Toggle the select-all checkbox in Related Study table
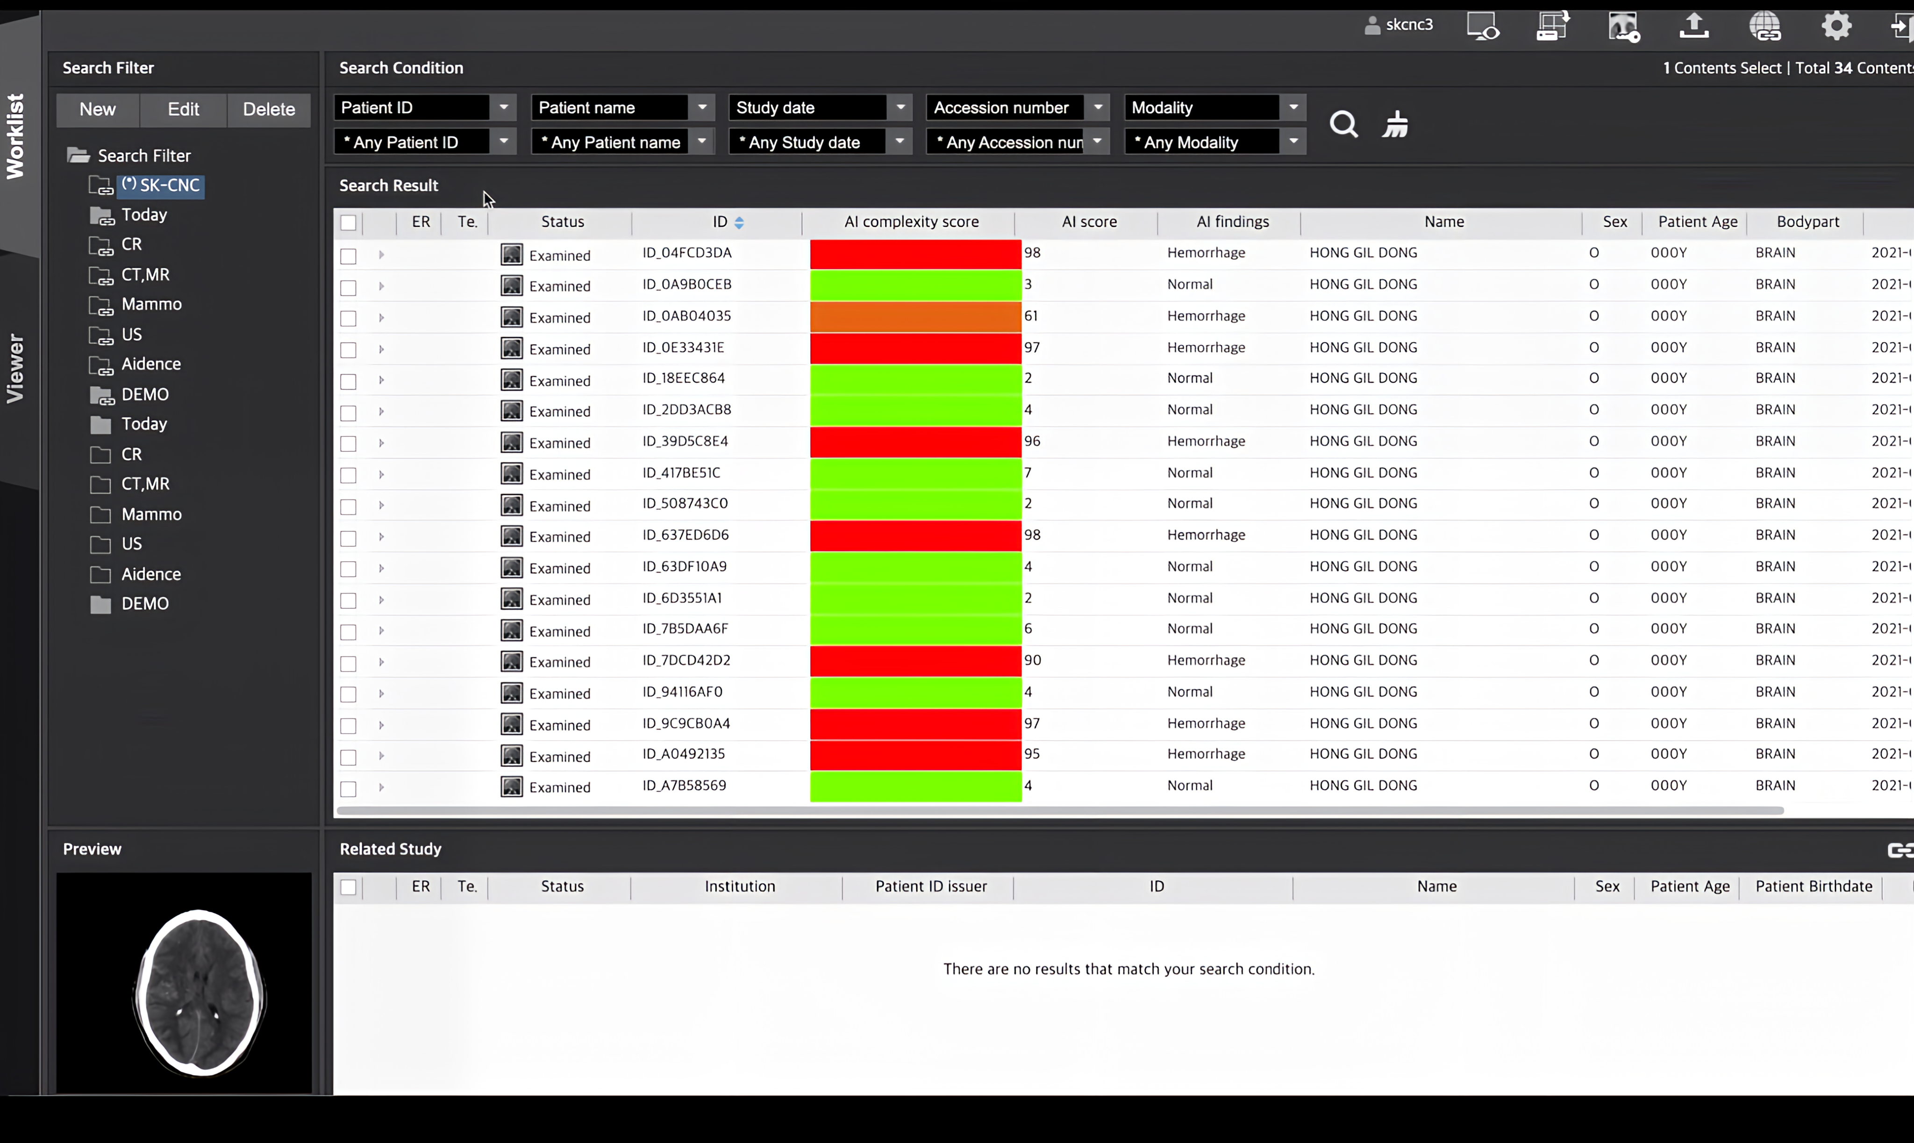 [x=349, y=887]
